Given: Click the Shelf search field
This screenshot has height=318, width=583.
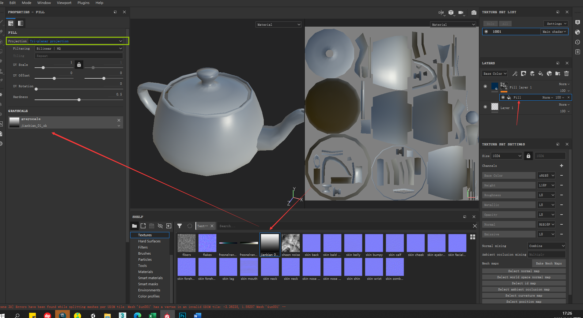Looking at the screenshot, I should 344,226.
